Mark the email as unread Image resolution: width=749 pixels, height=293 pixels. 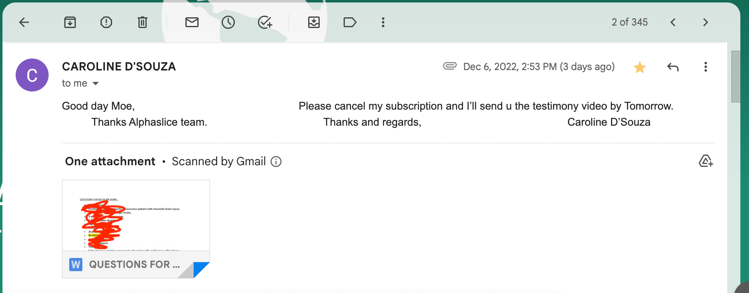192,22
